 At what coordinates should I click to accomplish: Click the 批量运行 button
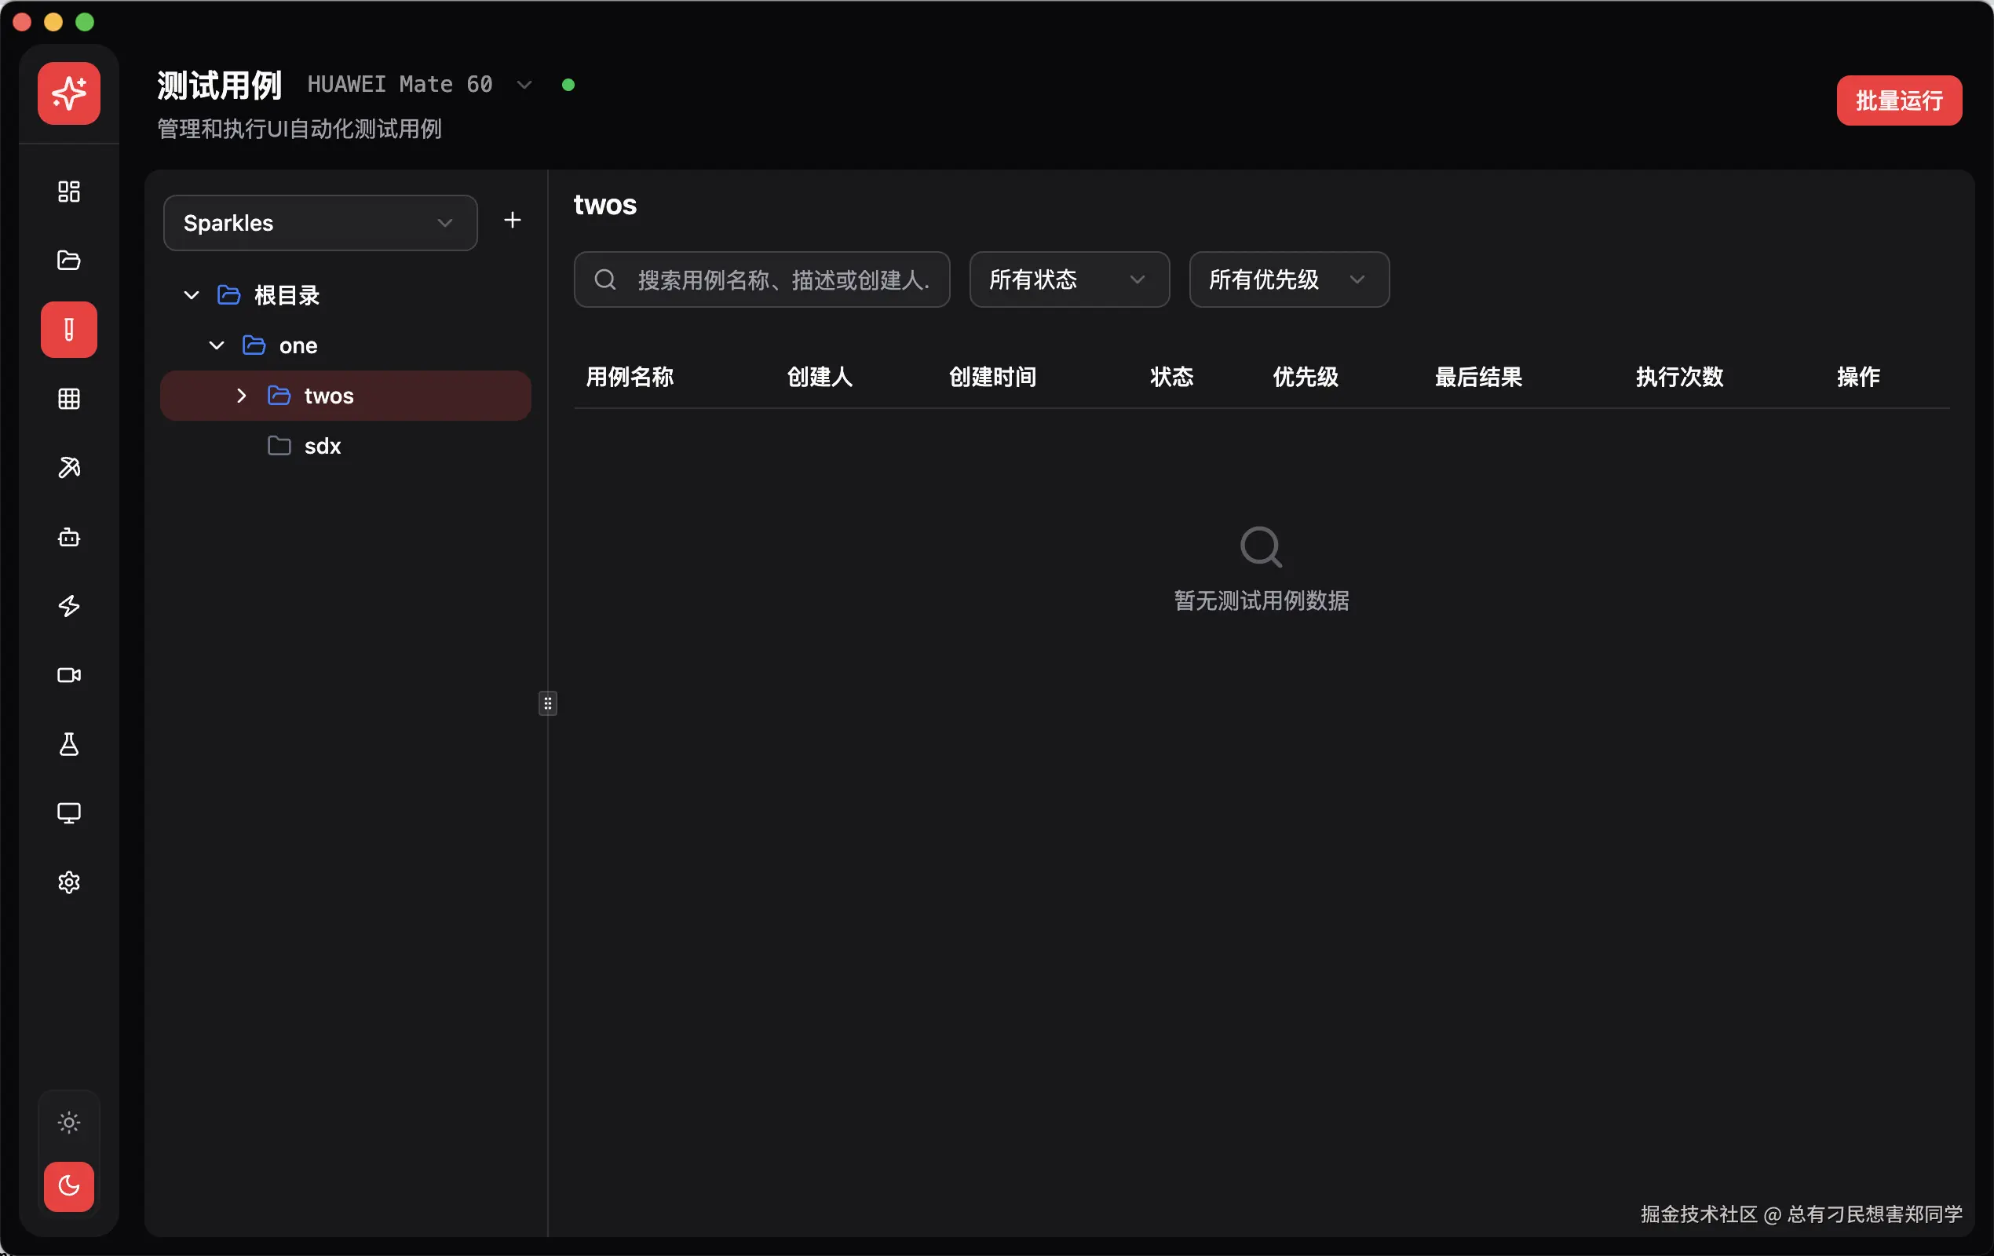pyautogui.click(x=1898, y=101)
